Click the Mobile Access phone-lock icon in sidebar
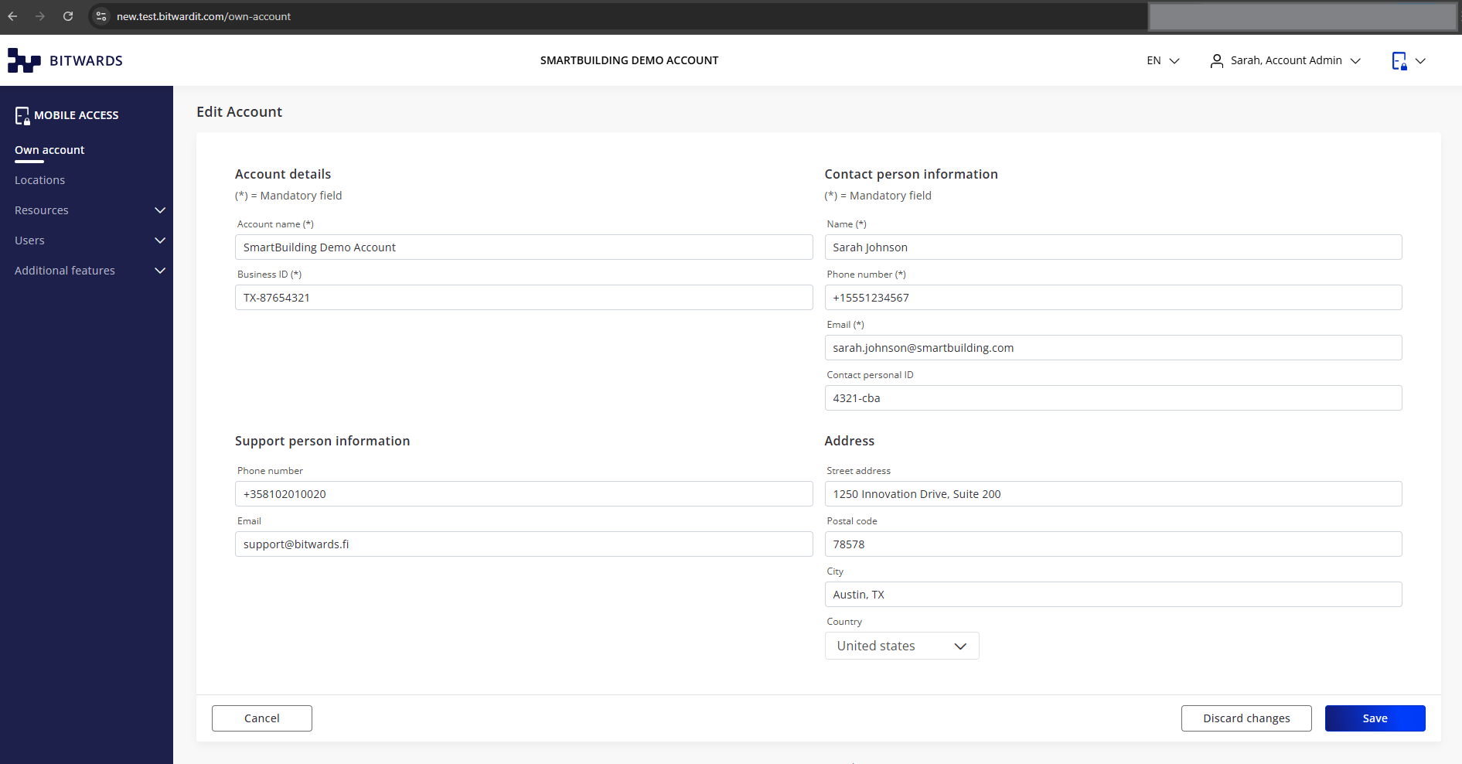 click(x=22, y=115)
